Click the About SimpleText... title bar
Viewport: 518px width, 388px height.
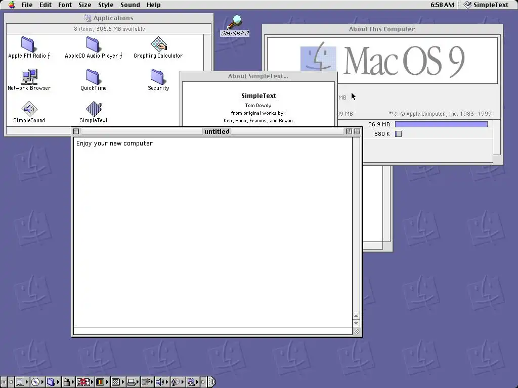258,76
